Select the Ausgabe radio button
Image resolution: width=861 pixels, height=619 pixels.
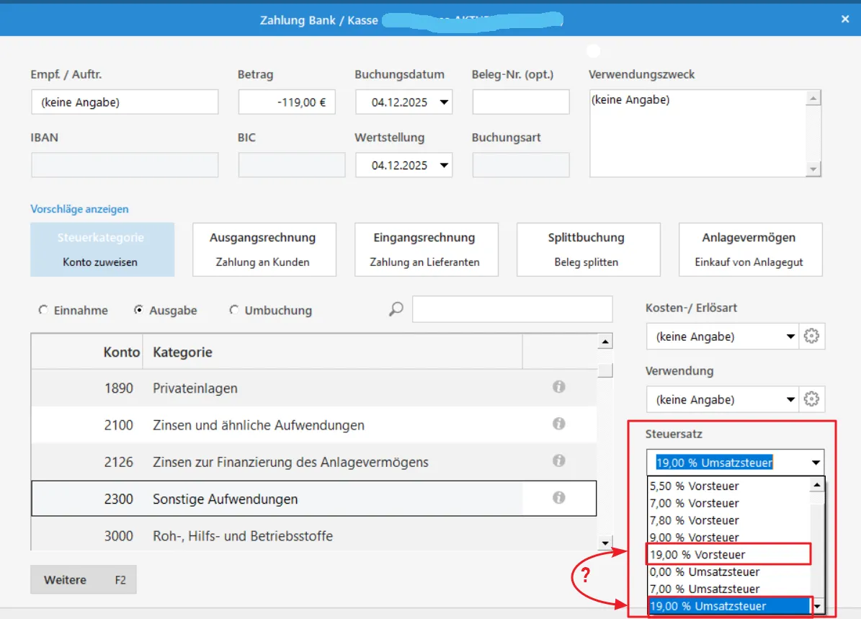pyautogui.click(x=139, y=311)
